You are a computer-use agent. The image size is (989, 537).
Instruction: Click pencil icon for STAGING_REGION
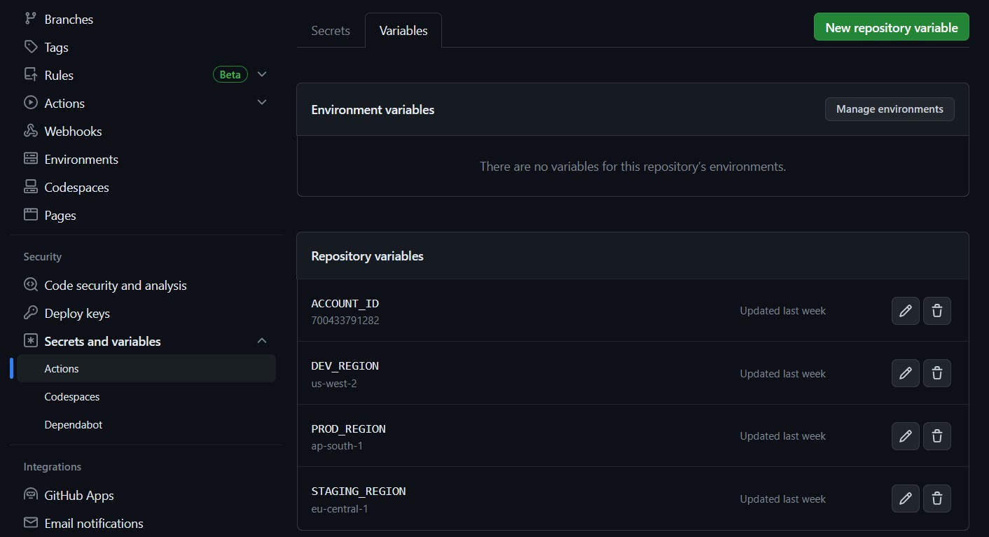[905, 499]
